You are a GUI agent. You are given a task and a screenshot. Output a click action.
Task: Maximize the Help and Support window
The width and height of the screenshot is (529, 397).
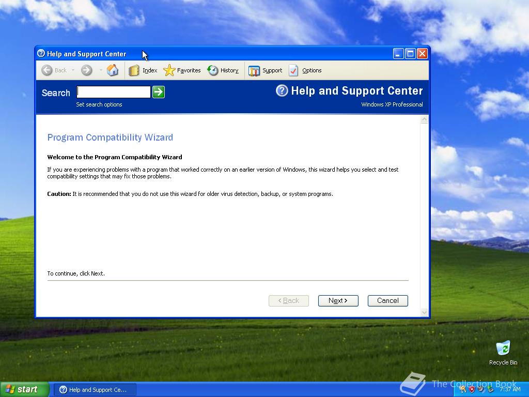410,53
